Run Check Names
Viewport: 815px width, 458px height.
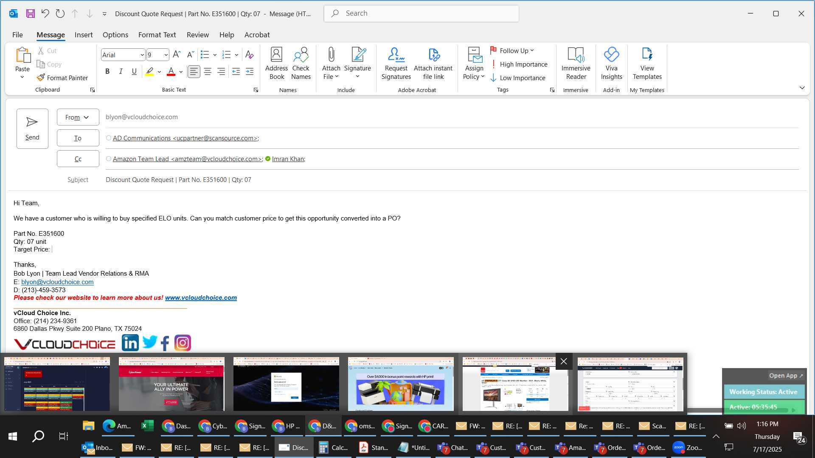point(301,64)
